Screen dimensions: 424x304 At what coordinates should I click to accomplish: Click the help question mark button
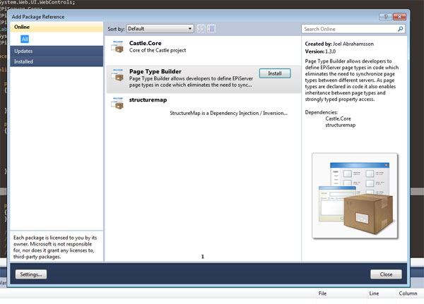click(x=386, y=16)
